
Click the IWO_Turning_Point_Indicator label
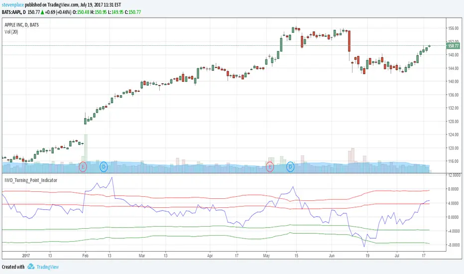31,180
